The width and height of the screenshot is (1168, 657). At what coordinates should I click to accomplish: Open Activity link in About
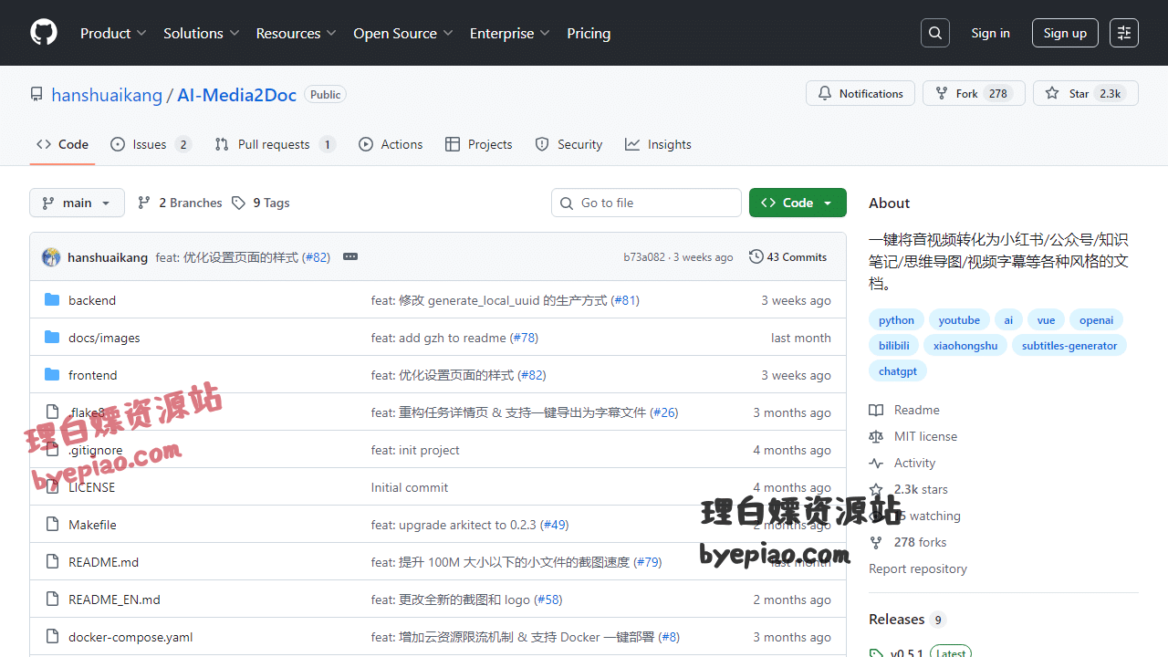click(902, 463)
